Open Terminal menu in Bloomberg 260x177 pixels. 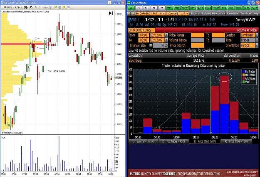click(x=246, y=14)
